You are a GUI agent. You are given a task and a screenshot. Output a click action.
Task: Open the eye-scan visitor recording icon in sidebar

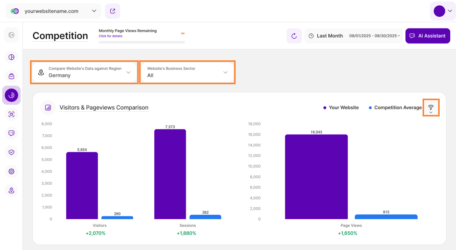[x=11, y=114]
